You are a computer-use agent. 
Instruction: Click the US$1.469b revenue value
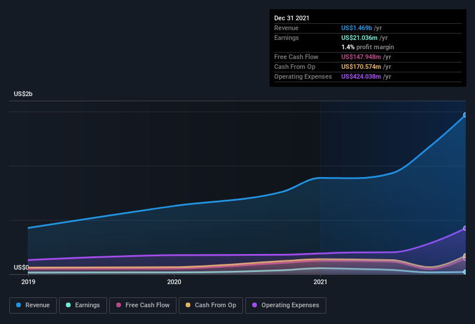356,28
